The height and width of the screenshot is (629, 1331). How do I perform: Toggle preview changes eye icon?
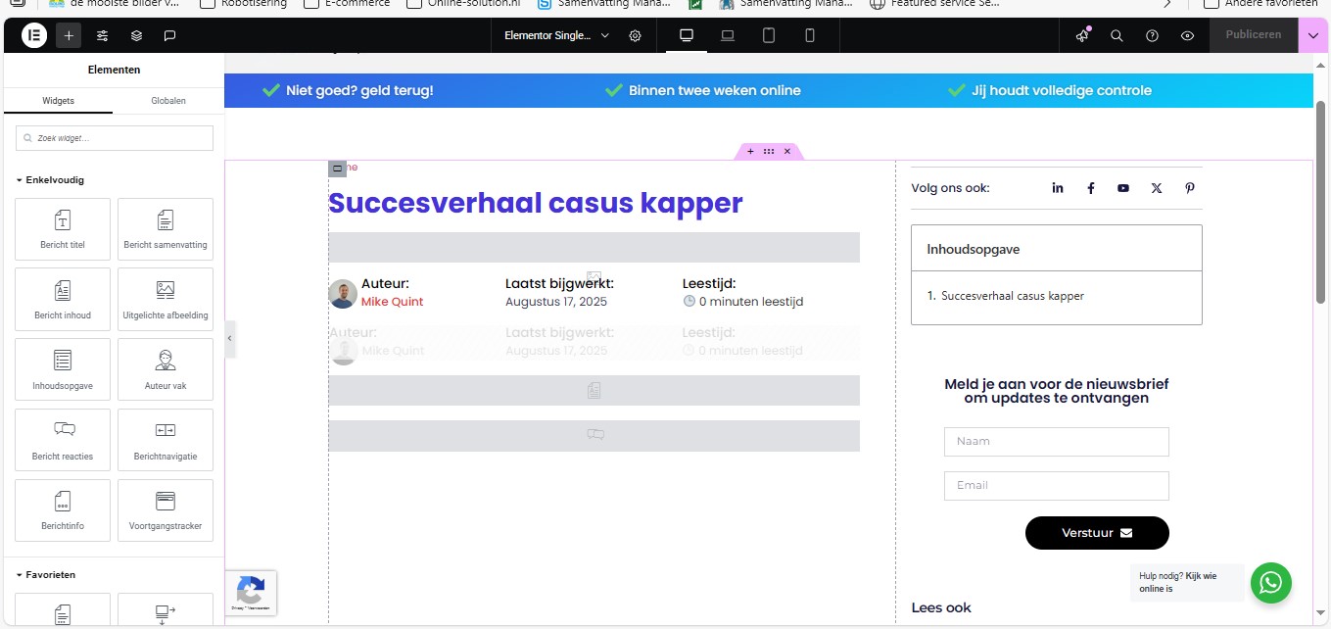[x=1187, y=35]
